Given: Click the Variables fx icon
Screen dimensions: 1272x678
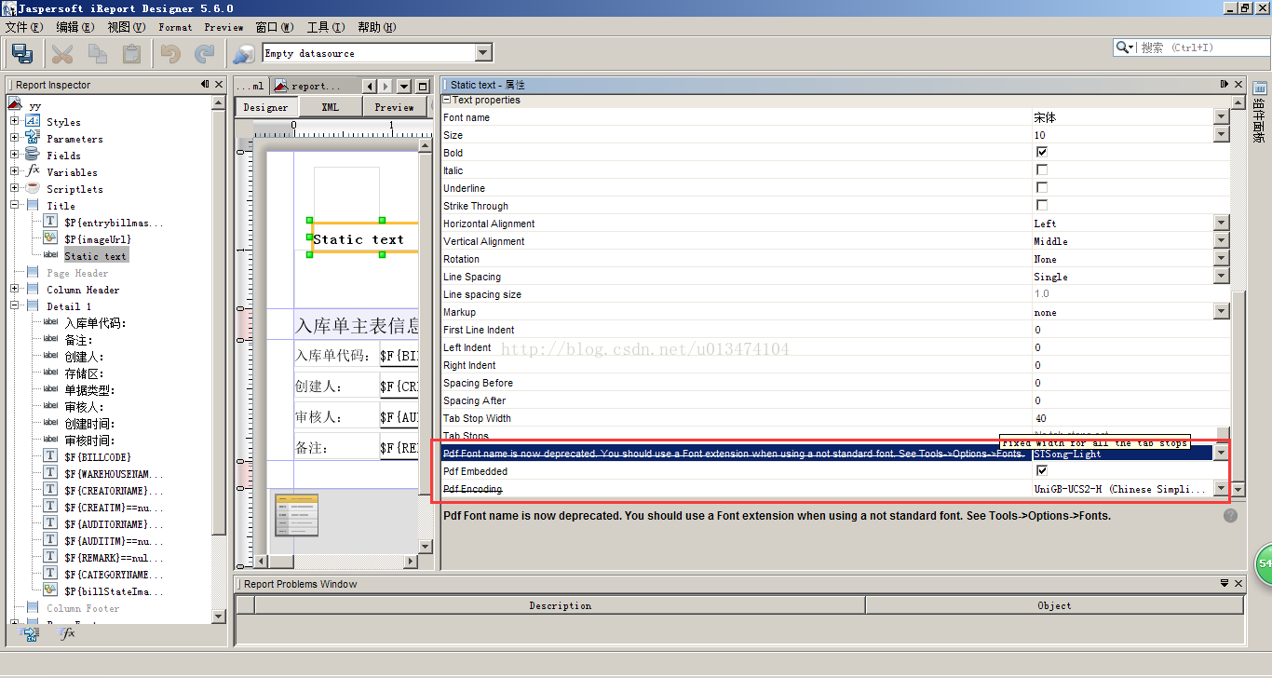Looking at the screenshot, I should (33, 171).
